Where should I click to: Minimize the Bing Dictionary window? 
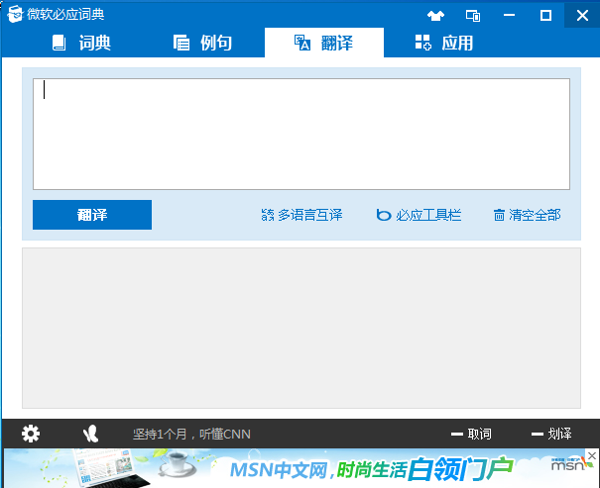(x=510, y=15)
